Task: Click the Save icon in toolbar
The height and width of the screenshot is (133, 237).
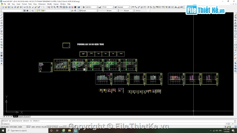Action: pyautogui.click(x=9, y=7)
